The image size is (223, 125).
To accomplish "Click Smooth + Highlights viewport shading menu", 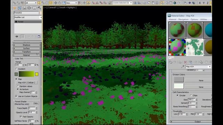I will [x=68, y=8].
